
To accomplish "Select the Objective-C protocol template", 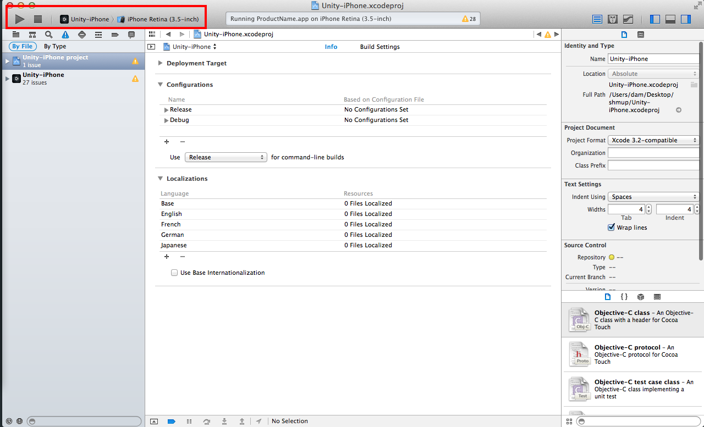I will 633,354.
